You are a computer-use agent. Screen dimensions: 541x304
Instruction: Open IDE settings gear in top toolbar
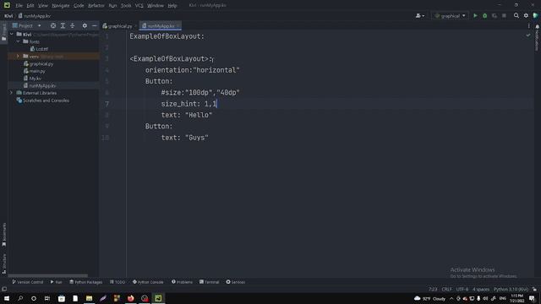pyautogui.click(x=526, y=15)
